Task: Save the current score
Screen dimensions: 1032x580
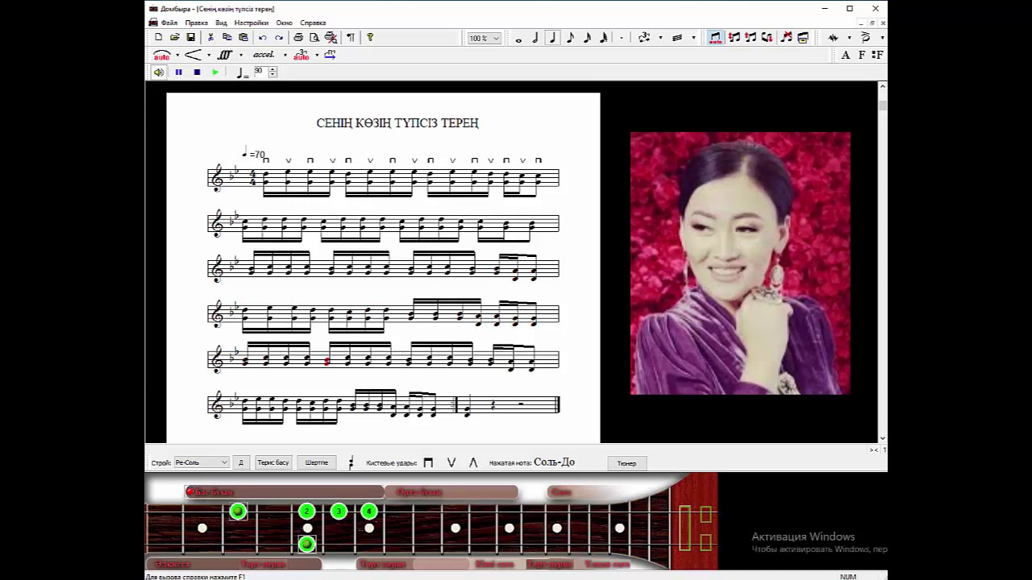Action: [x=190, y=37]
